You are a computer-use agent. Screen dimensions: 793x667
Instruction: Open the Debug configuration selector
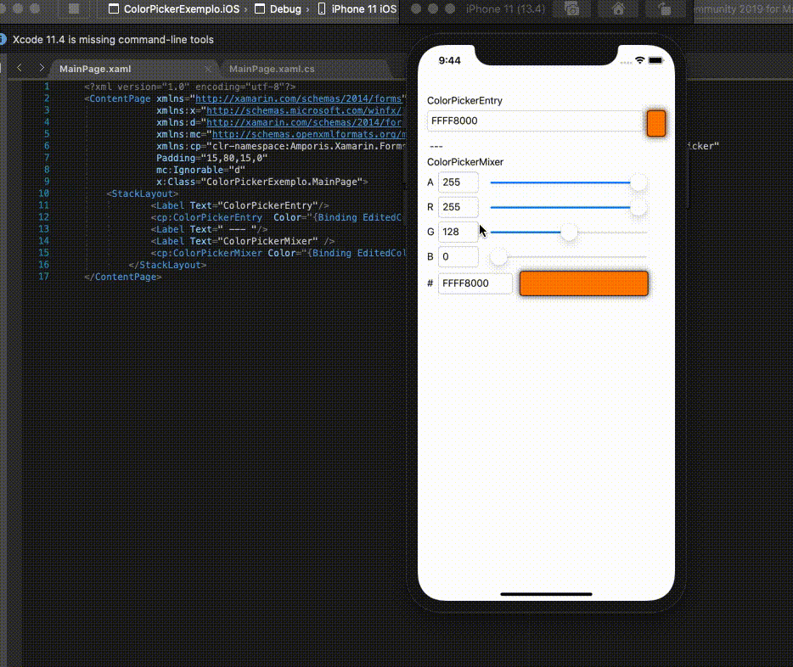(x=278, y=9)
